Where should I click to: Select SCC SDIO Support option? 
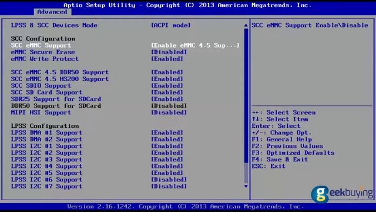click(x=41, y=86)
